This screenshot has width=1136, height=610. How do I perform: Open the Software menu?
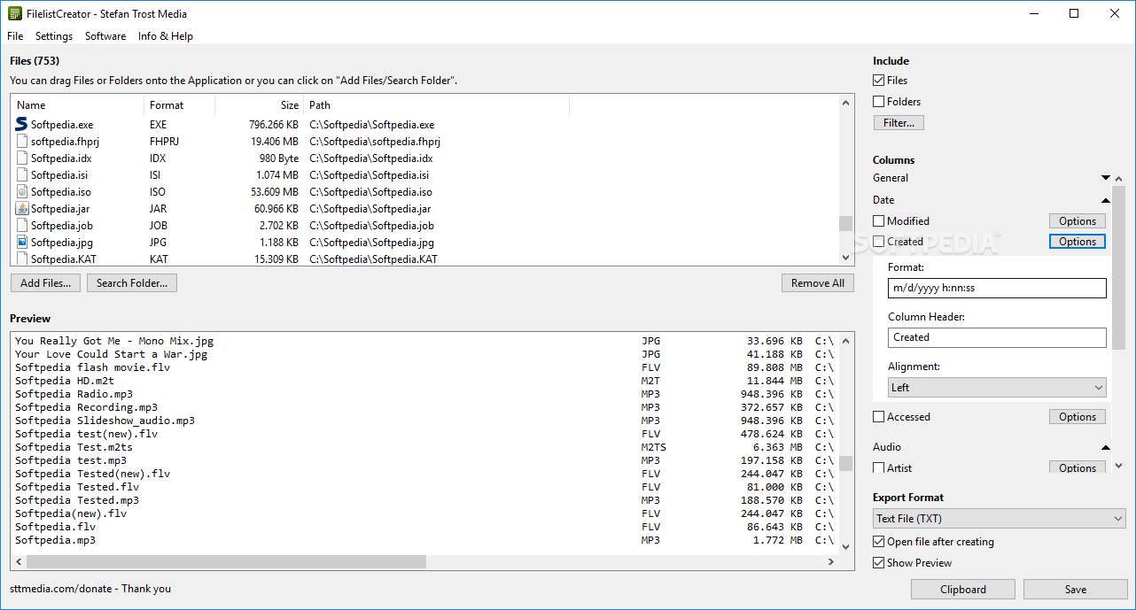[x=105, y=36]
